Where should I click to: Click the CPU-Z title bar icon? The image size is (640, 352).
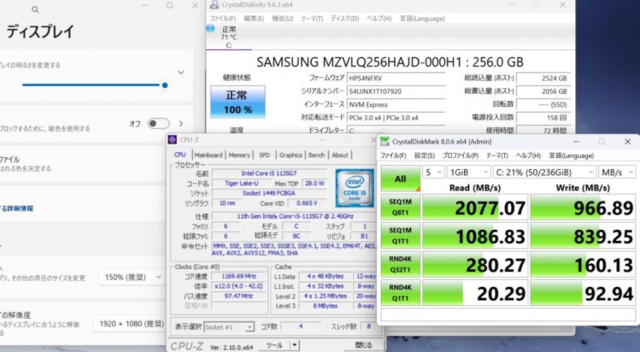(172, 140)
